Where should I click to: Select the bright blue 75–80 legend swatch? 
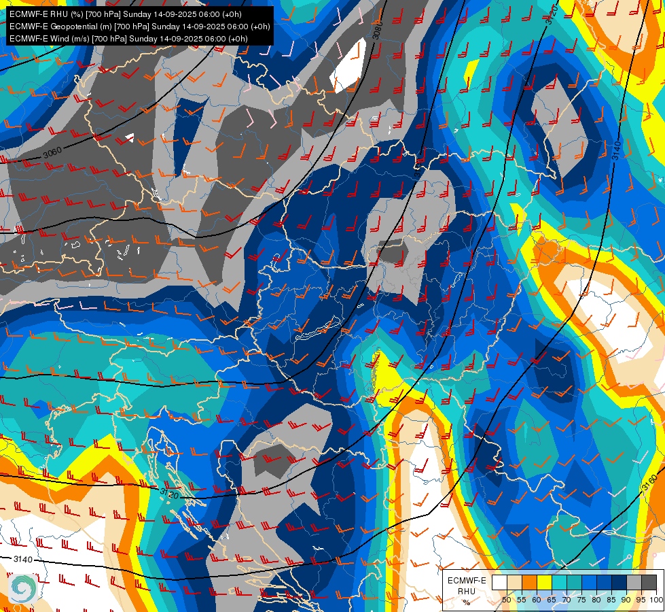pyautogui.click(x=589, y=582)
